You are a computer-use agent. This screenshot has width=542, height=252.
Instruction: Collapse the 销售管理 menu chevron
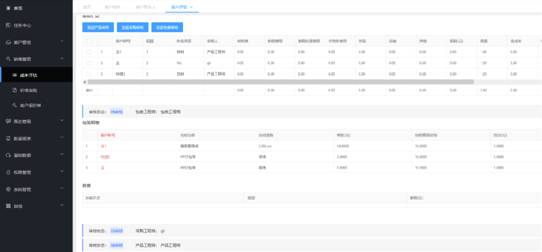coord(62,58)
